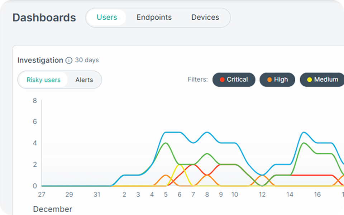344x215 pixels.
Task: Open the Endpoints dashboard tab
Action: click(154, 18)
